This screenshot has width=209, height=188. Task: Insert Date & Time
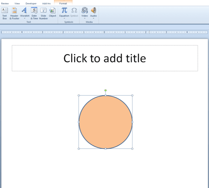[x=34, y=13]
